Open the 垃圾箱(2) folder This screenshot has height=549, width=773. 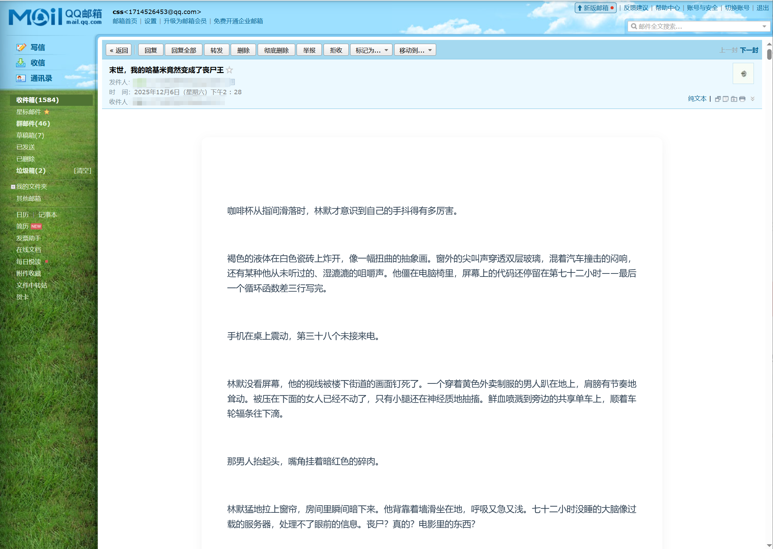click(x=31, y=171)
